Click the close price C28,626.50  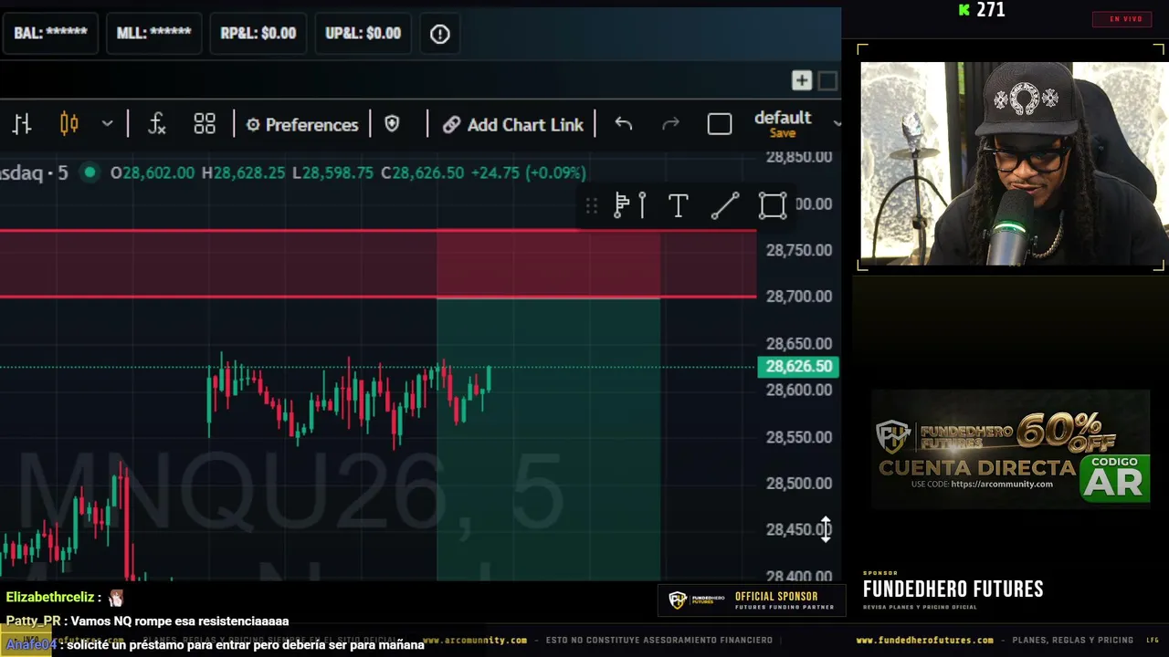point(422,172)
